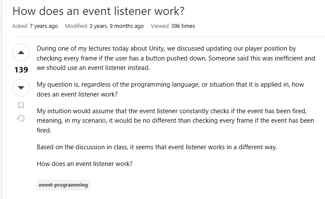Show the post activity history
The height and width of the screenshot is (199, 325).
21,118
